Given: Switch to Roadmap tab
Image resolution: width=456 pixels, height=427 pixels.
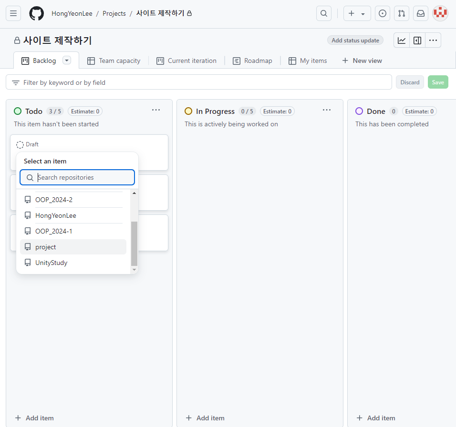Looking at the screenshot, I should coord(252,61).
